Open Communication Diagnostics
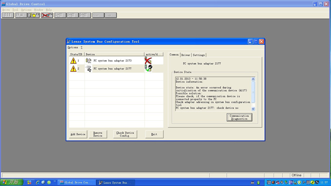 pyautogui.click(x=239, y=117)
